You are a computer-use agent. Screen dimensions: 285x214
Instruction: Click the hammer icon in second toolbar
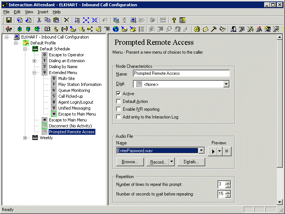[x=214, y=29]
